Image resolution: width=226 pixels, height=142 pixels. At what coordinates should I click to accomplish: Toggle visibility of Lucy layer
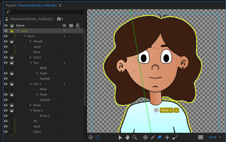point(6,31)
